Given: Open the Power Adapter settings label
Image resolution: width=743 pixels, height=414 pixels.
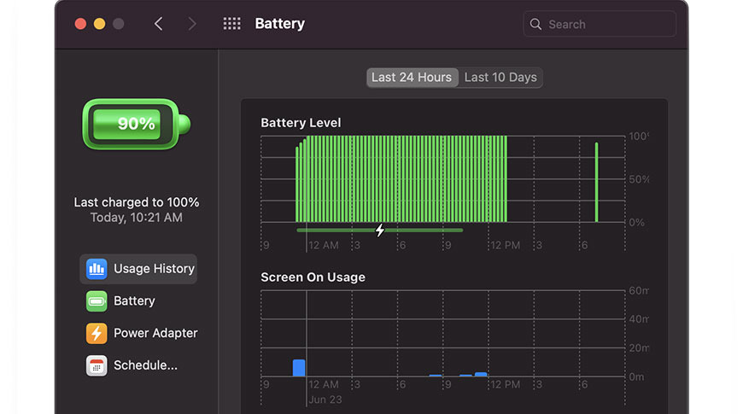Looking at the screenshot, I should click(x=155, y=334).
